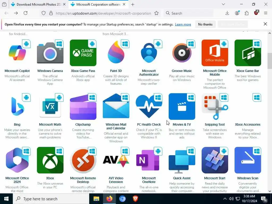Click the Windows taskbar search box
The height and width of the screenshot is (204, 272).
(51, 199)
